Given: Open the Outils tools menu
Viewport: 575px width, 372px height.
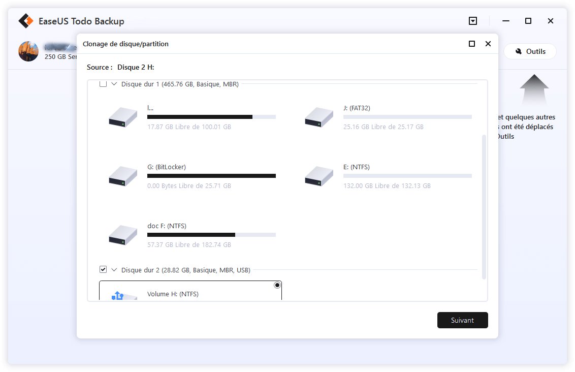Looking at the screenshot, I should [530, 51].
